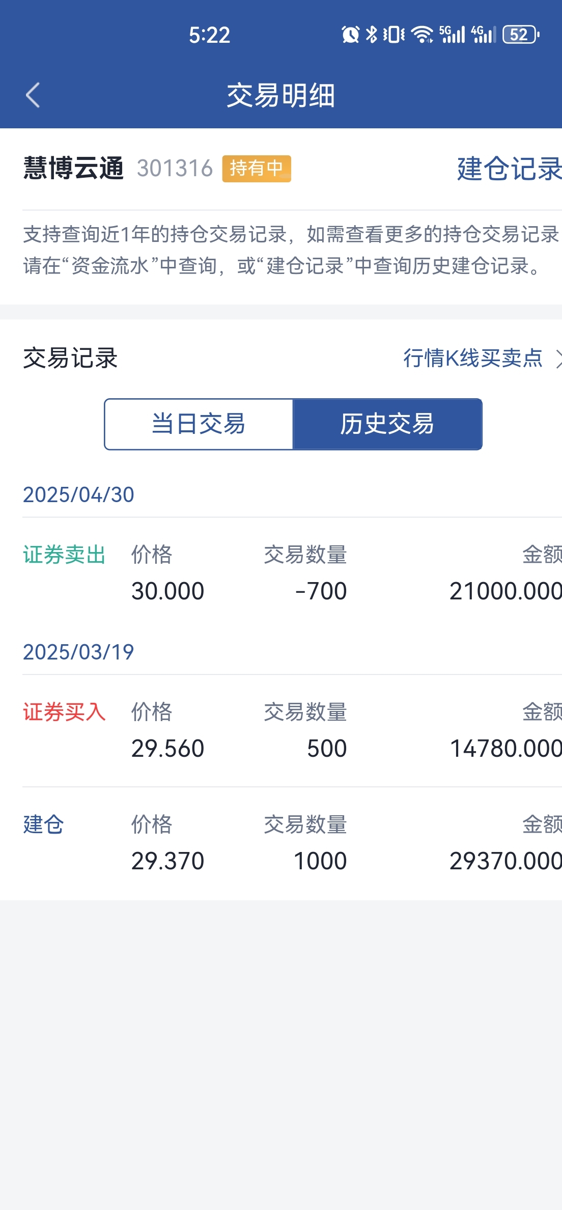Expand the chevron next to 行情K线买卖点
The width and height of the screenshot is (562, 1210).
[x=558, y=358]
